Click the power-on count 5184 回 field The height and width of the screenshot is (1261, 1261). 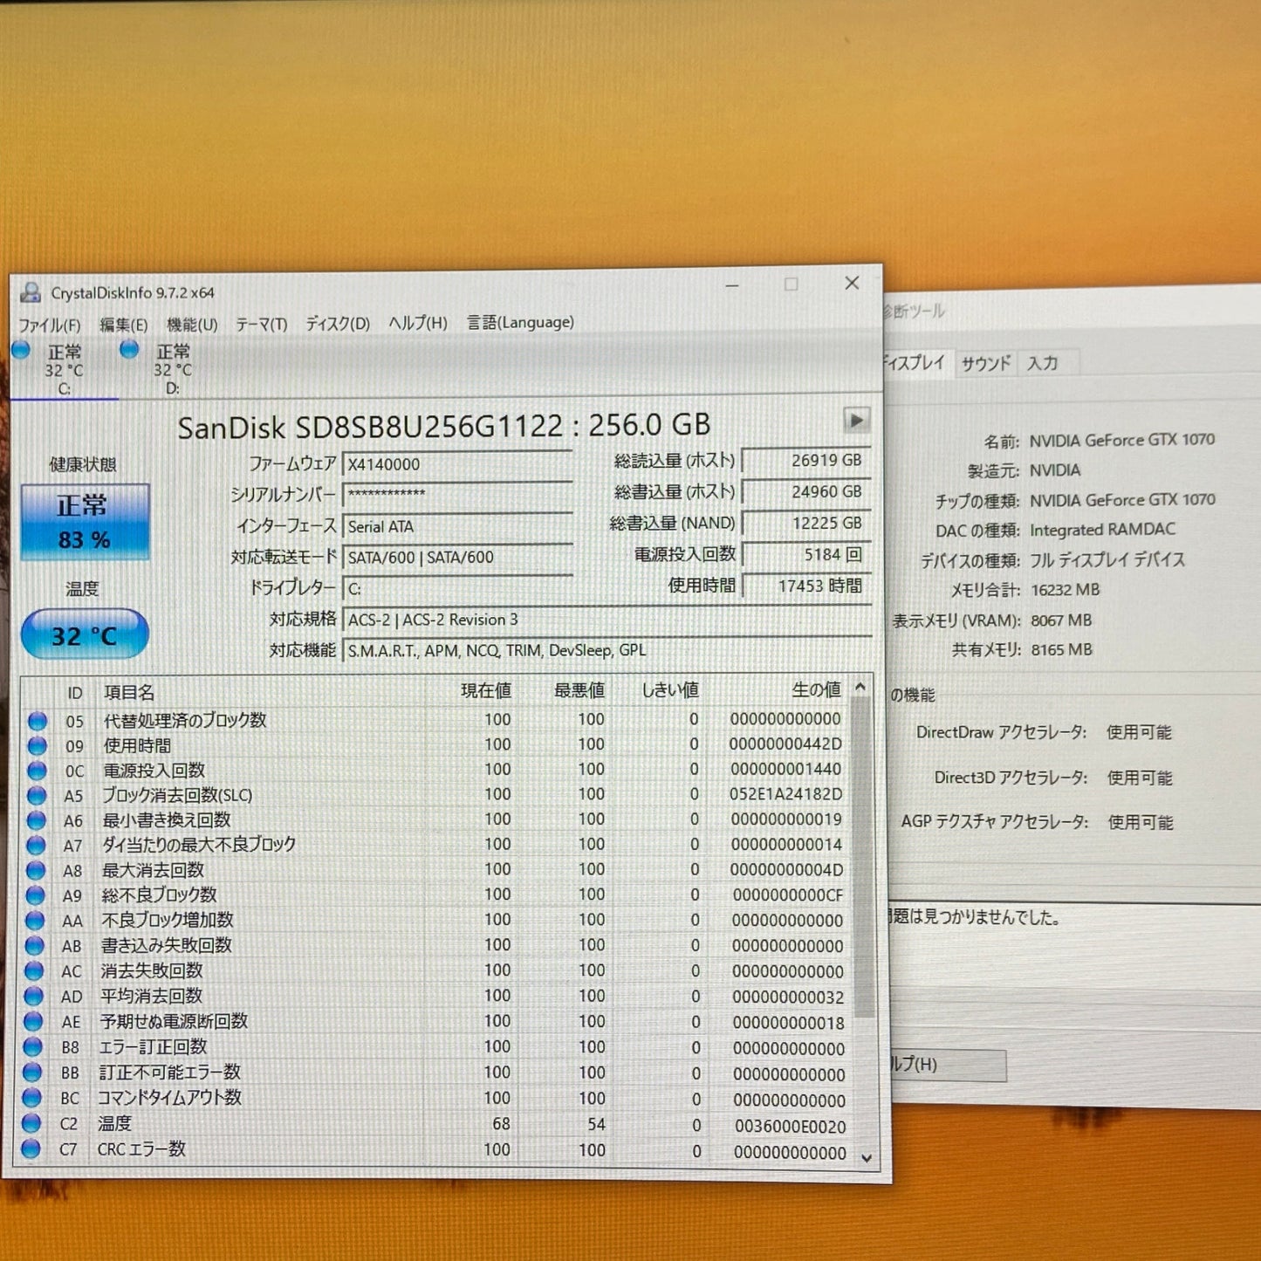tap(805, 555)
